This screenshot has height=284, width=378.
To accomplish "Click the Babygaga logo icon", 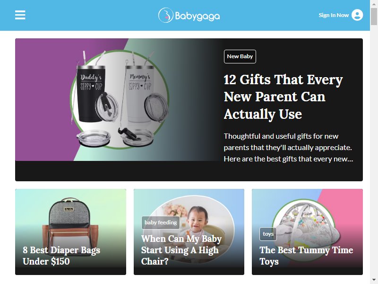I will 166,15.
